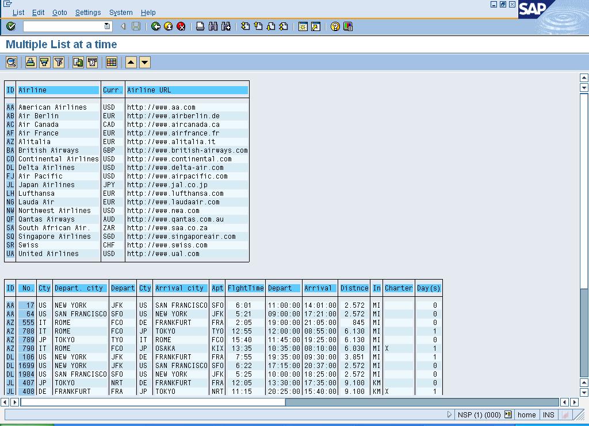Go to First Page icon

coord(245,26)
